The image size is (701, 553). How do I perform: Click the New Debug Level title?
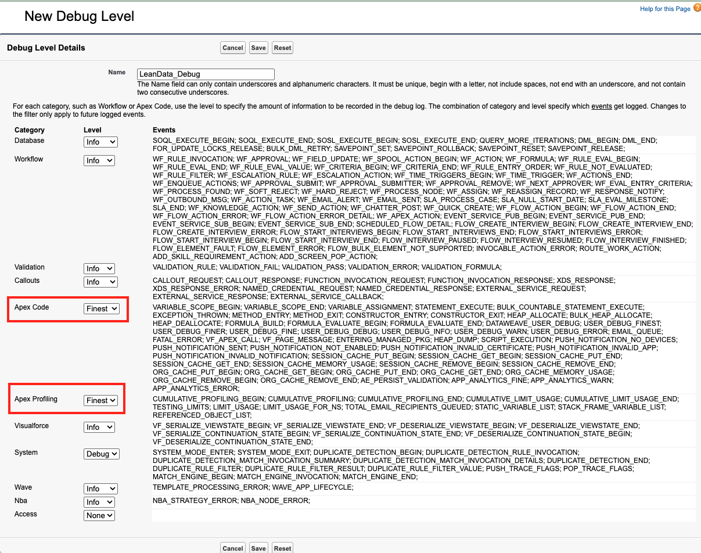coord(80,16)
